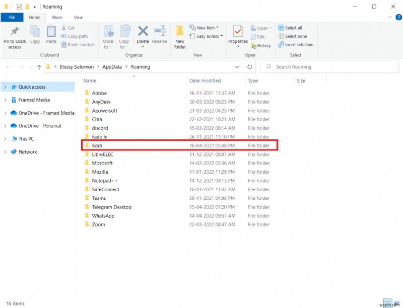Click Select all
403x308 pixels.
(290, 28)
